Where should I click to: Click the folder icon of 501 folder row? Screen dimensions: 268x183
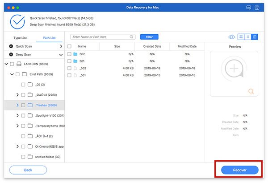pos(75,61)
